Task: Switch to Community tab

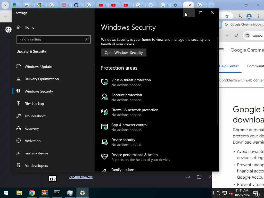Action: coord(255,66)
